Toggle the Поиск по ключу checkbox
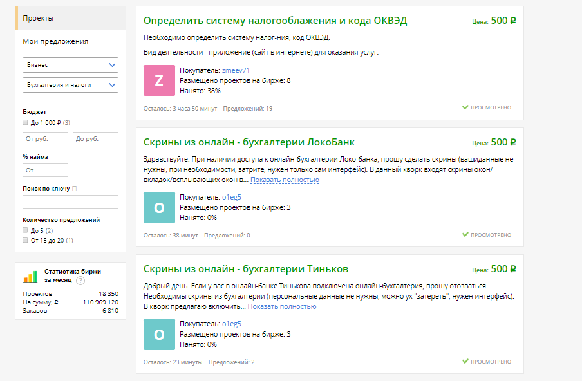The image size is (582, 381). (74, 189)
